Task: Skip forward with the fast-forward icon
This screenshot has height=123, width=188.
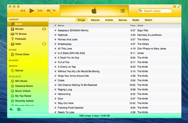Action: [40, 11]
